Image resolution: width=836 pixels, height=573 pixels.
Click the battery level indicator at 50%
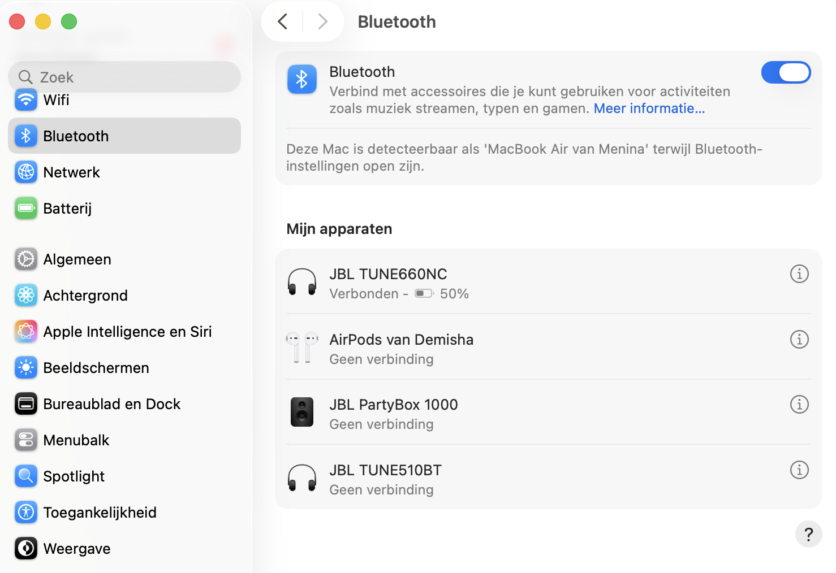click(x=424, y=293)
